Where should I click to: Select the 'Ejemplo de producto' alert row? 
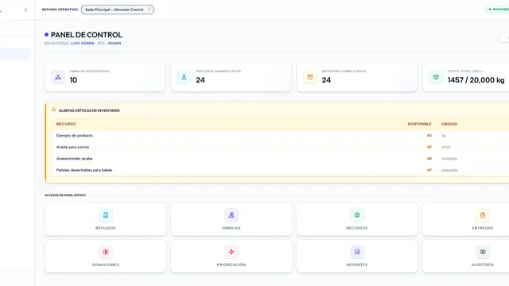coord(280,136)
